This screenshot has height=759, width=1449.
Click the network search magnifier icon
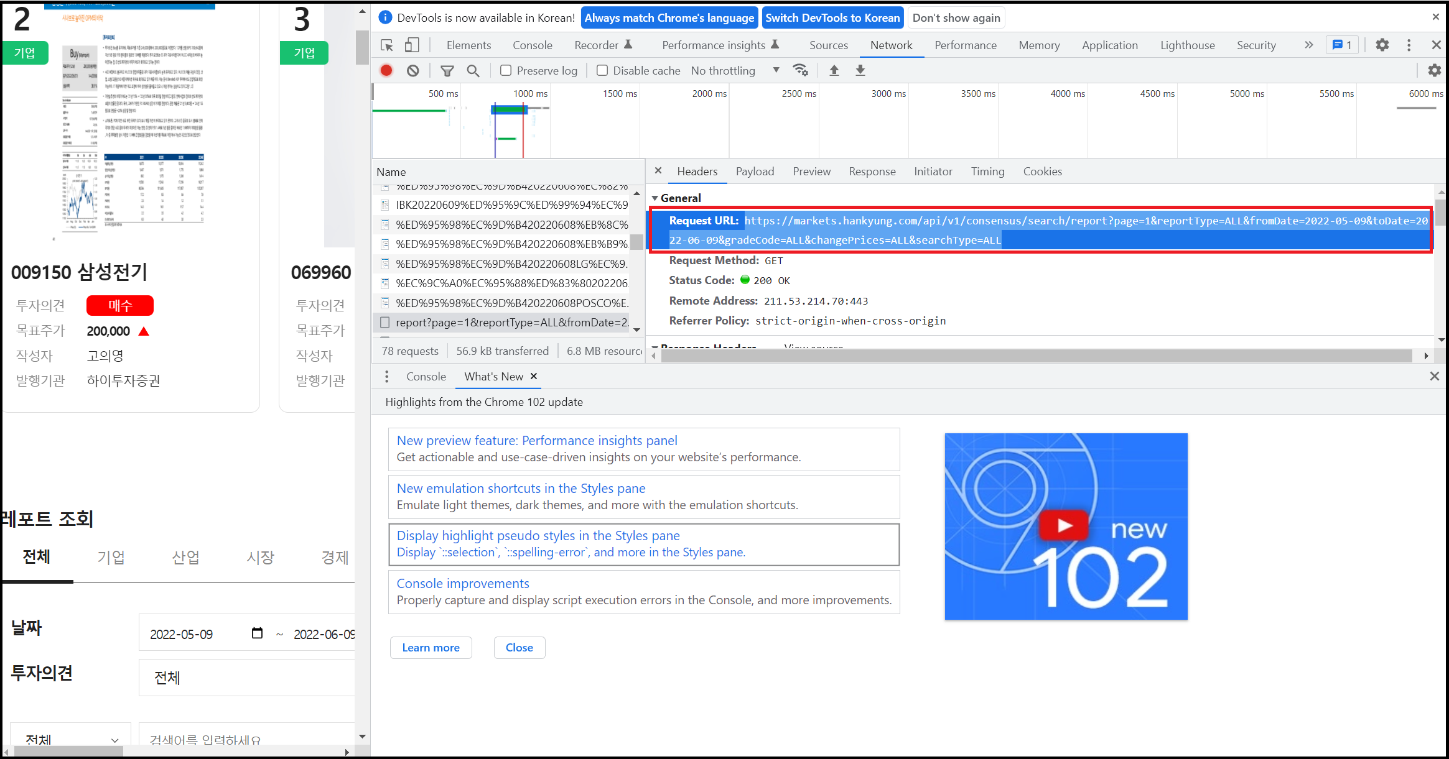click(473, 71)
